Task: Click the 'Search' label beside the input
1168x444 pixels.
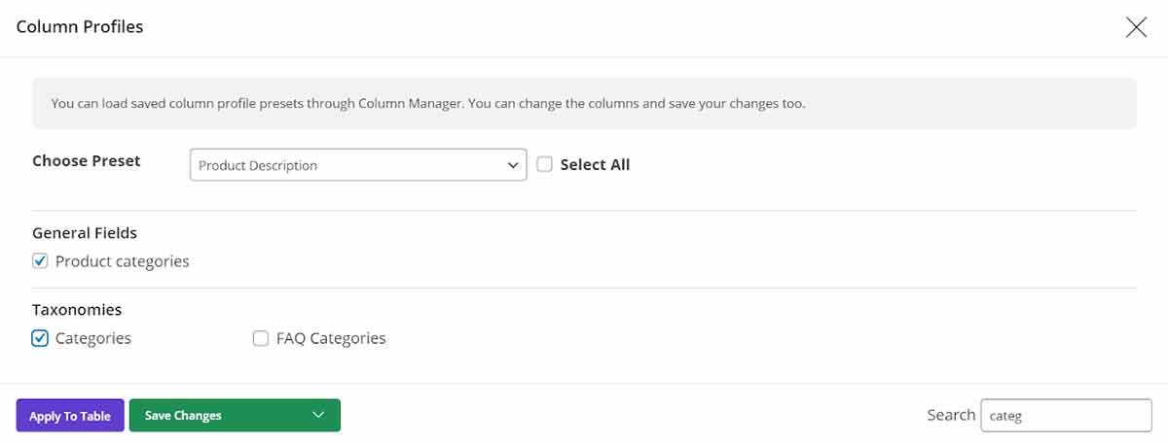Action: (x=951, y=415)
